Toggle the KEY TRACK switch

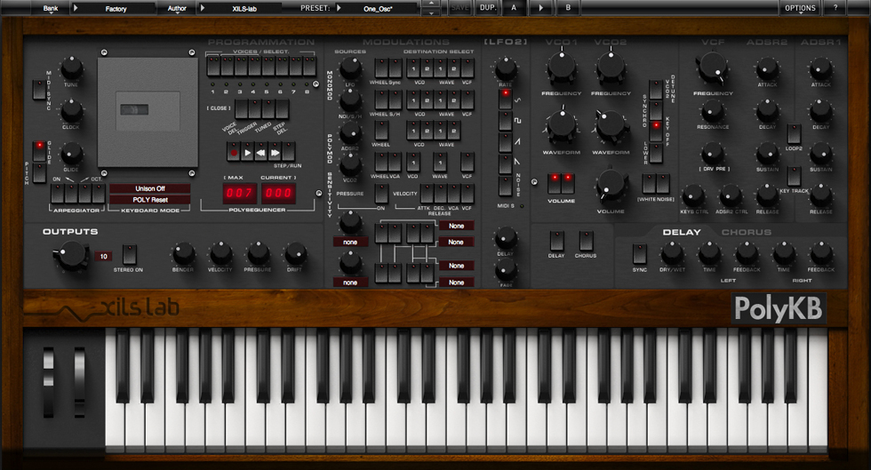point(794,177)
